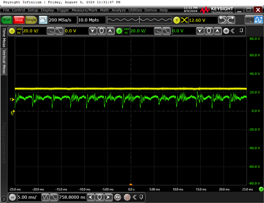This screenshot has height=203, width=264.
Task: Move channel 2 offset up arrow
Action: click(x=217, y=31)
